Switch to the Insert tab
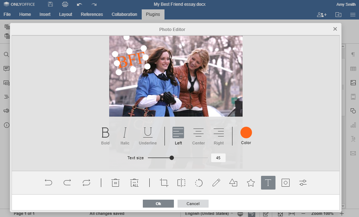Image resolution: width=359 pixels, height=217 pixels. pyautogui.click(x=45, y=14)
